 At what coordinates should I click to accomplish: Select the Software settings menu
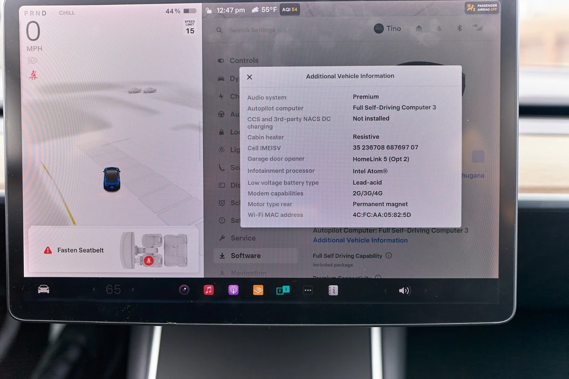pyautogui.click(x=255, y=256)
